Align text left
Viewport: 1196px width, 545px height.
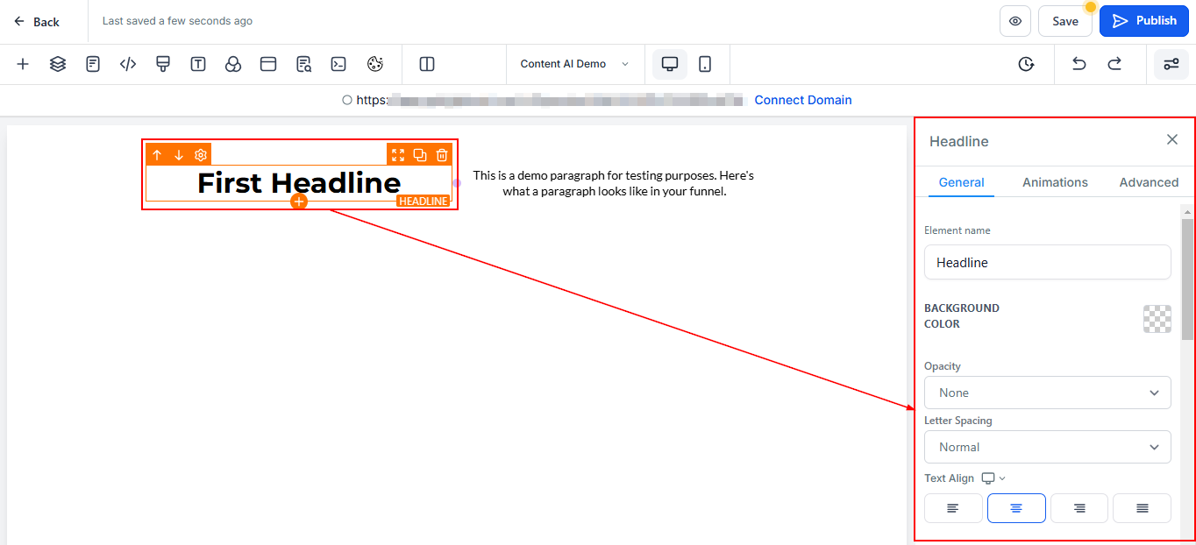(953, 508)
